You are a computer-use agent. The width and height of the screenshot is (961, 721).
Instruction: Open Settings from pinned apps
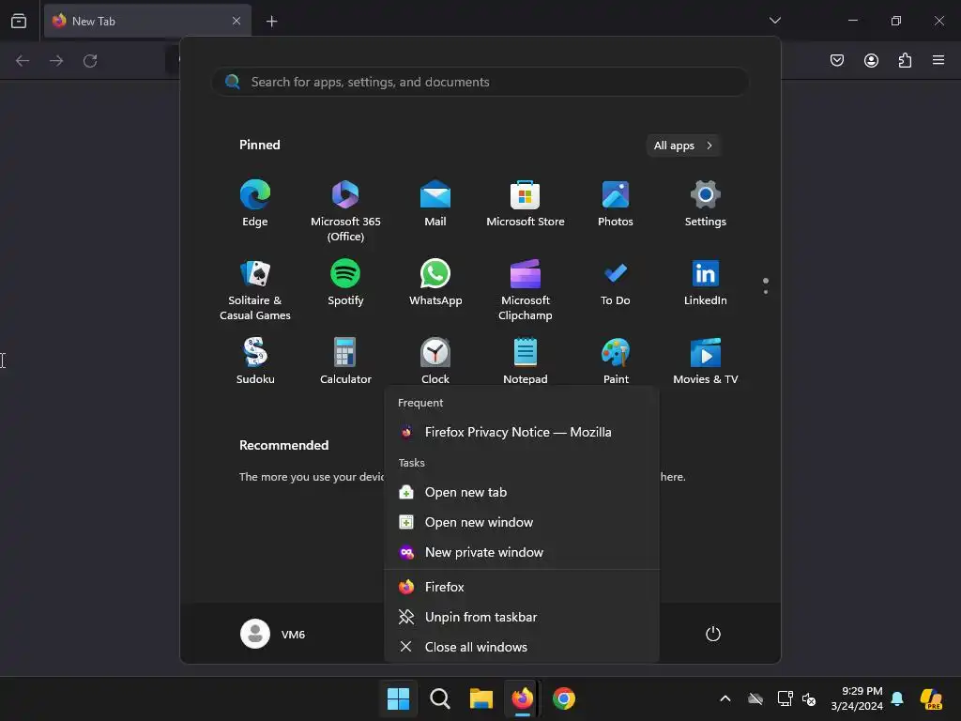point(706,204)
